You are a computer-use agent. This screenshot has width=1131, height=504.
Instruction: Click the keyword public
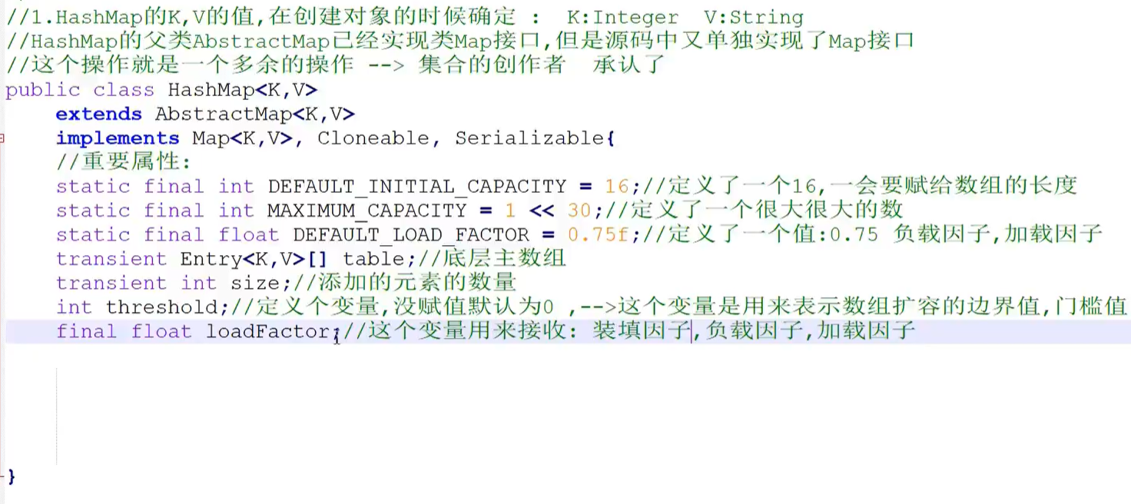click(x=43, y=90)
